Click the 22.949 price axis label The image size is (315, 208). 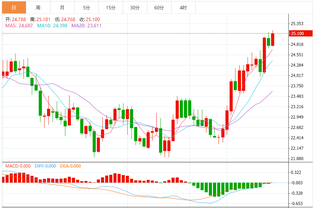tap(297, 117)
